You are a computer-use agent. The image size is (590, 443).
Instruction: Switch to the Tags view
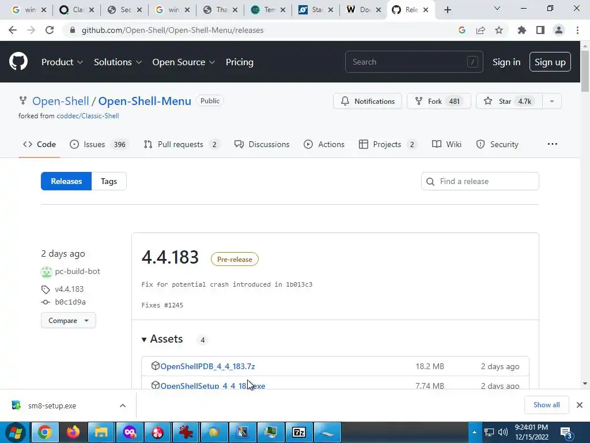click(109, 181)
